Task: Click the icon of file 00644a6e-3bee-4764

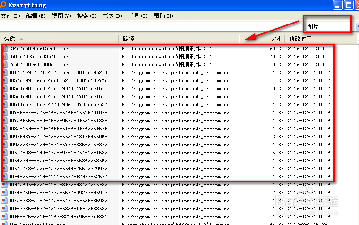Action: (x=4, y=105)
